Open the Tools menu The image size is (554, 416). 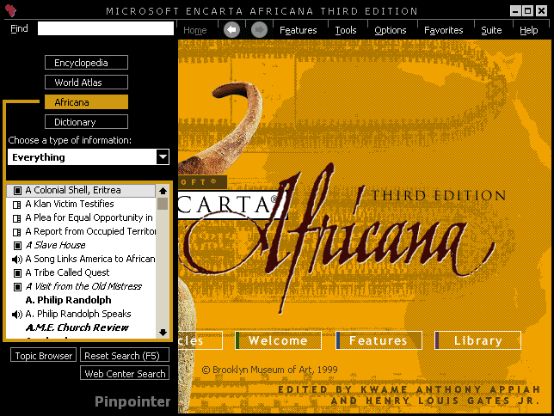pyautogui.click(x=346, y=30)
